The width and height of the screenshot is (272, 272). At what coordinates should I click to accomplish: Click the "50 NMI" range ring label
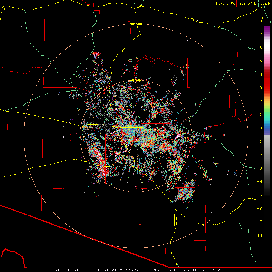pyautogui.click(x=136, y=80)
